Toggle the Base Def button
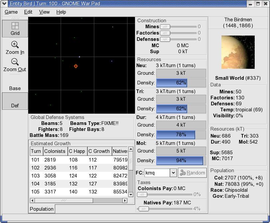The image size is (270, 223). (x=15, y=101)
